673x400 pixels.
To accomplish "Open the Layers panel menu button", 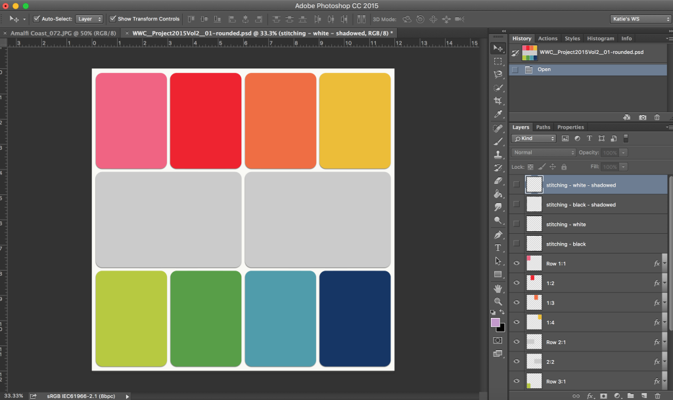I will click(x=669, y=127).
